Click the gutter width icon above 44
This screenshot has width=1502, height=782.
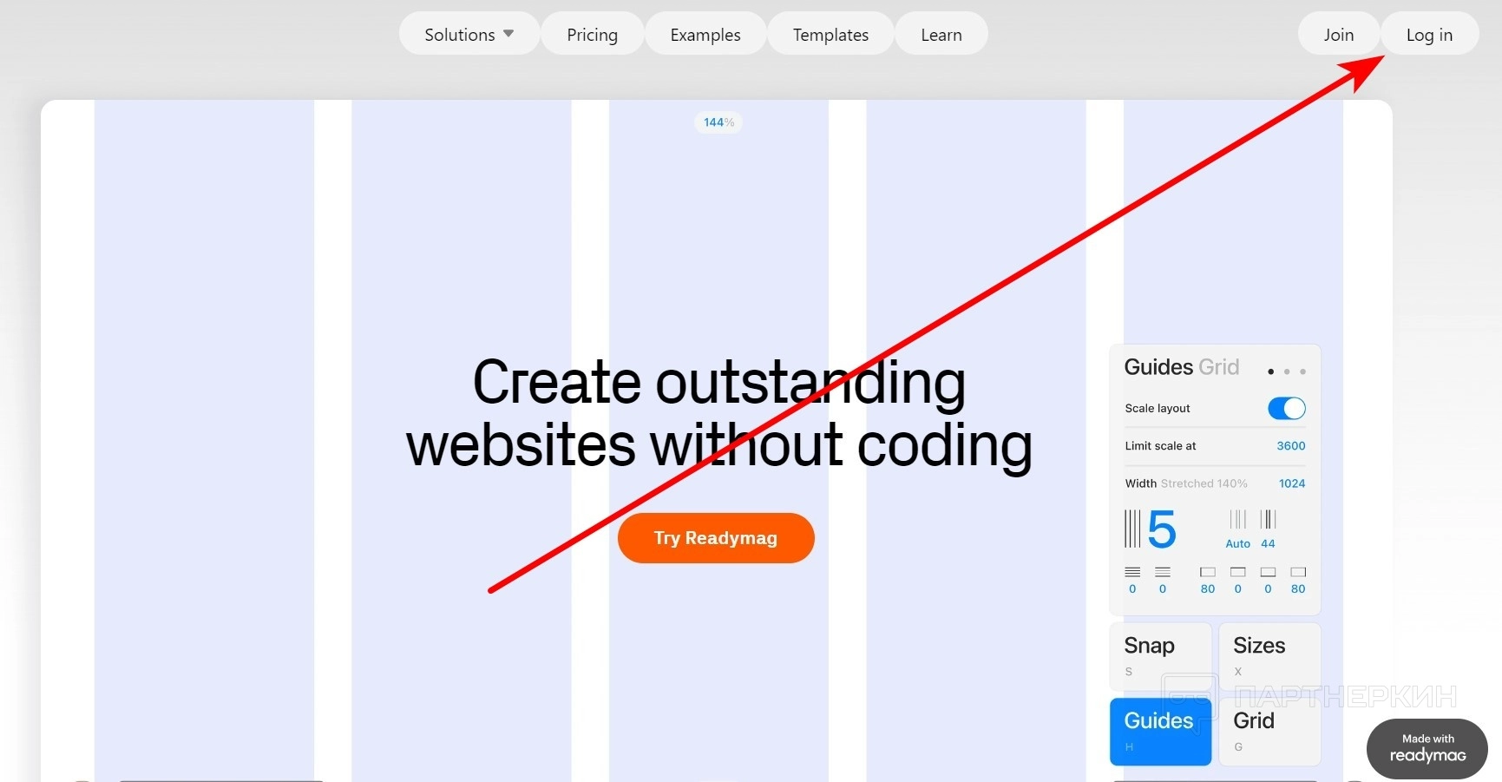point(1268,519)
